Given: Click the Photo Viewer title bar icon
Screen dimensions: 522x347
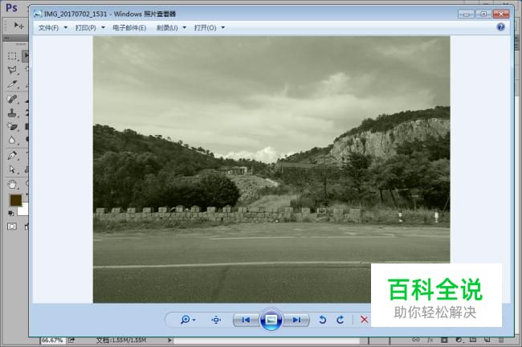Looking at the screenshot, I should point(38,14).
